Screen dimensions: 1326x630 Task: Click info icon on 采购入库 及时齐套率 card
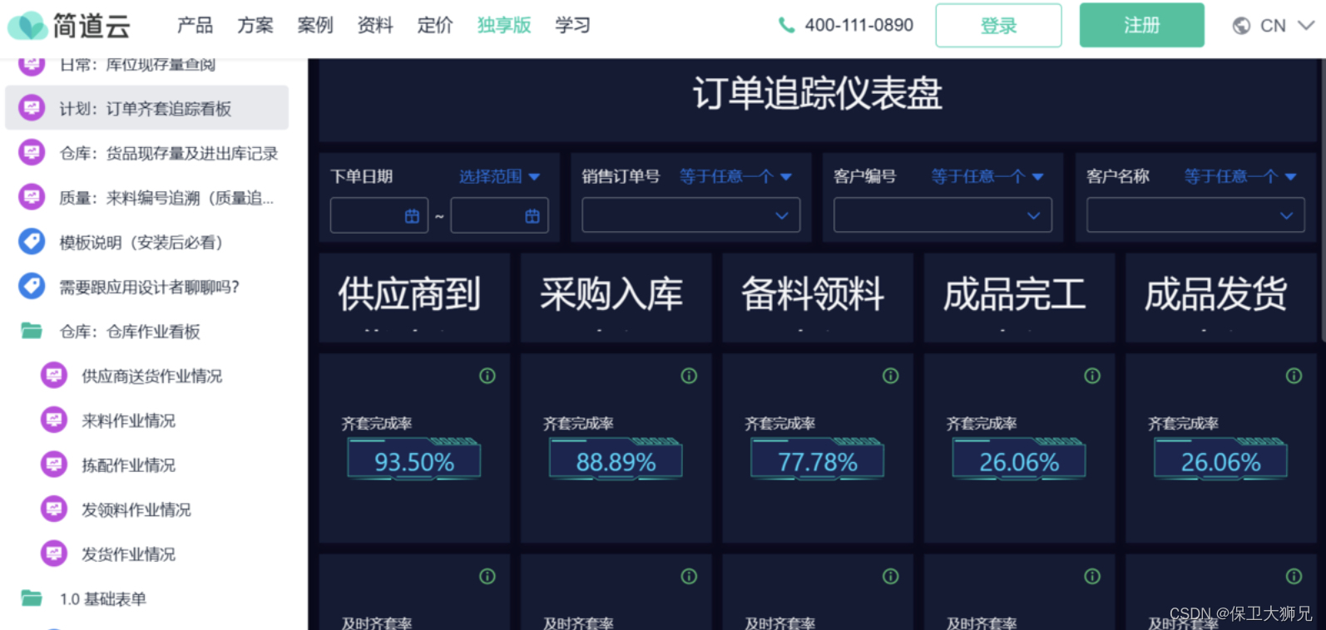(x=689, y=576)
